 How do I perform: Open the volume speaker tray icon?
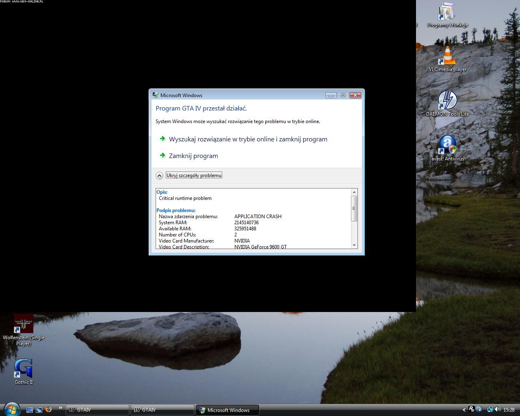[498, 409]
